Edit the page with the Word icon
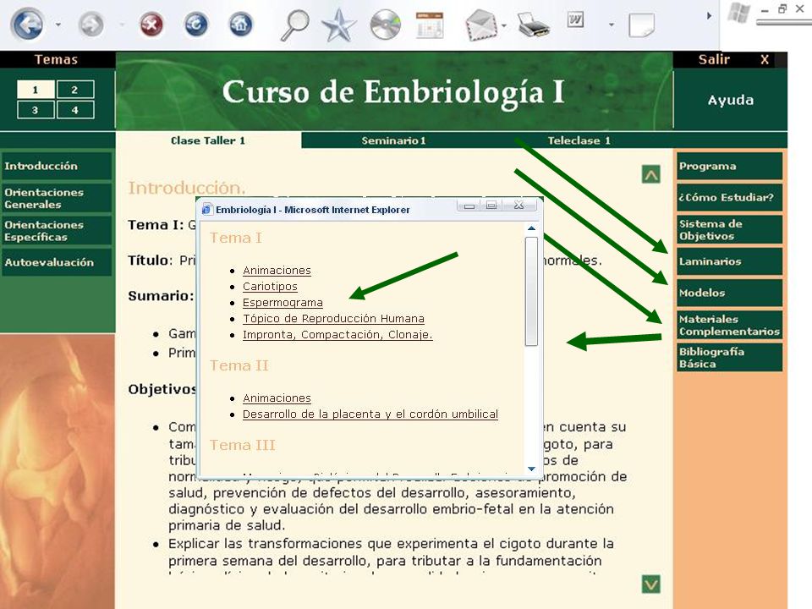 [x=575, y=20]
